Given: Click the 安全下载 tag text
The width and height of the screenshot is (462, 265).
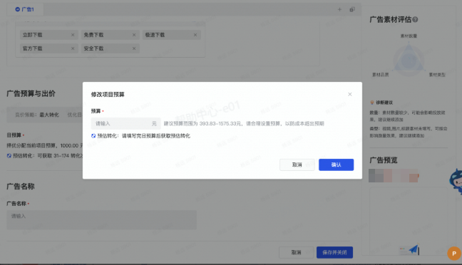Looking at the screenshot, I should 93,48.
